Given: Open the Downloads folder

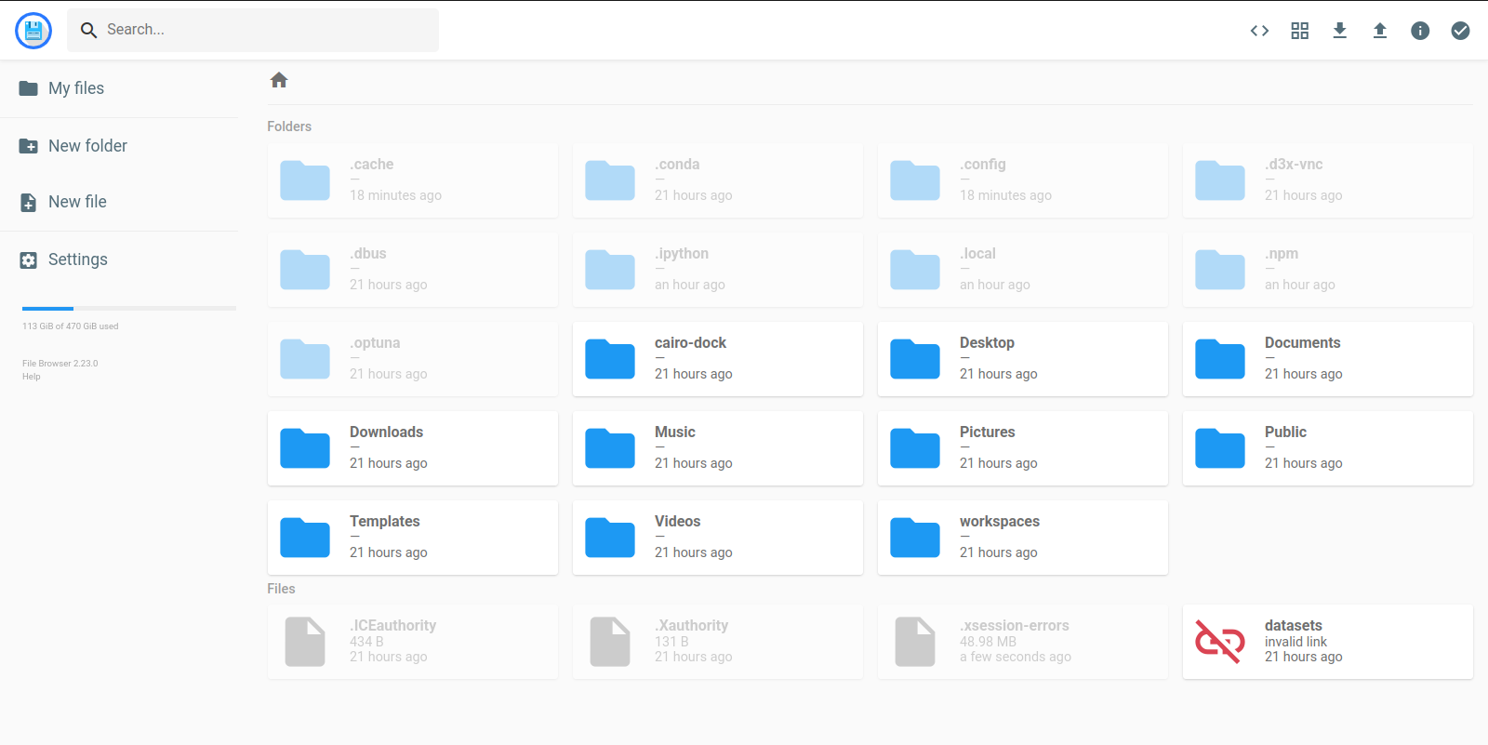Looking at the screenshot, I should [x=412, y=448].
